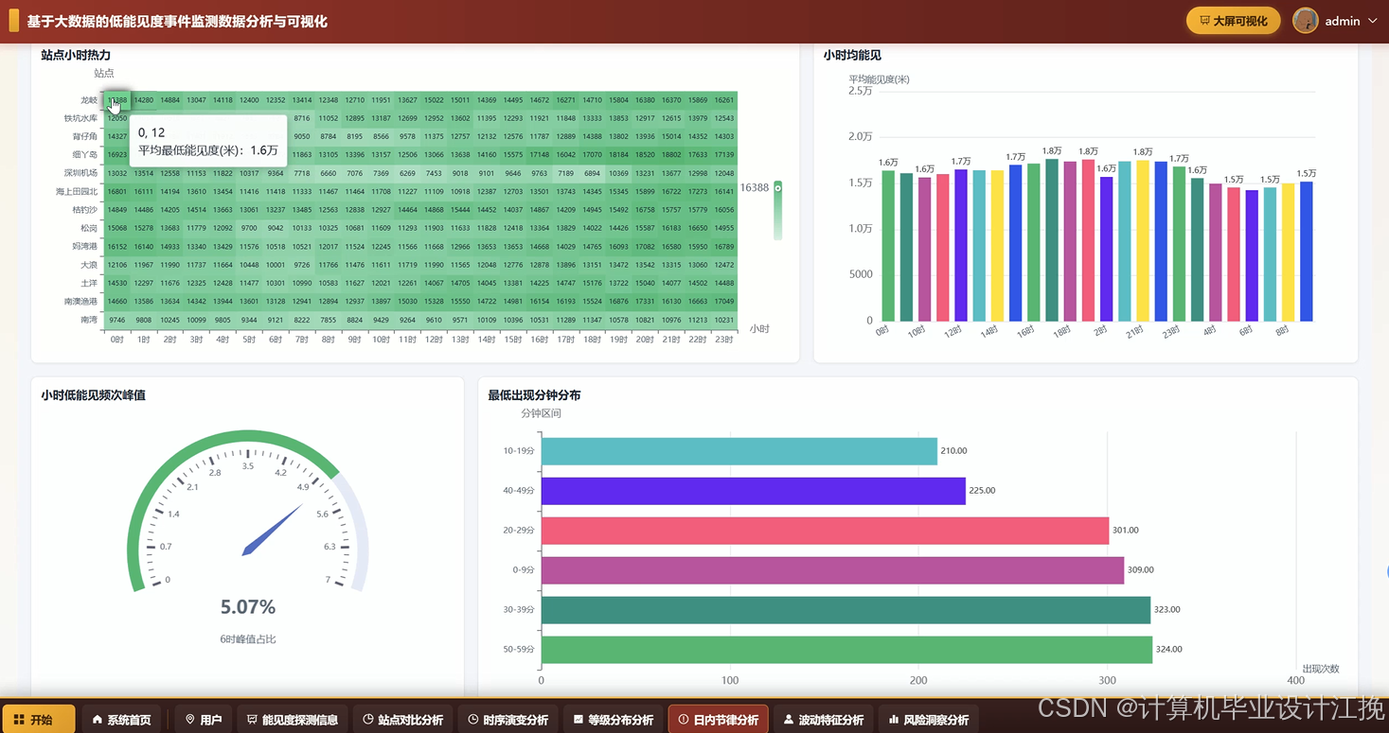Screen dimensions: 1389x733
Task: Open the 等级分布分析 tab
Action: point(614,720)
